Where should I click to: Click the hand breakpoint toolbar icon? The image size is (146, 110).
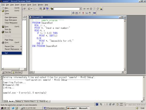[90, 13]
